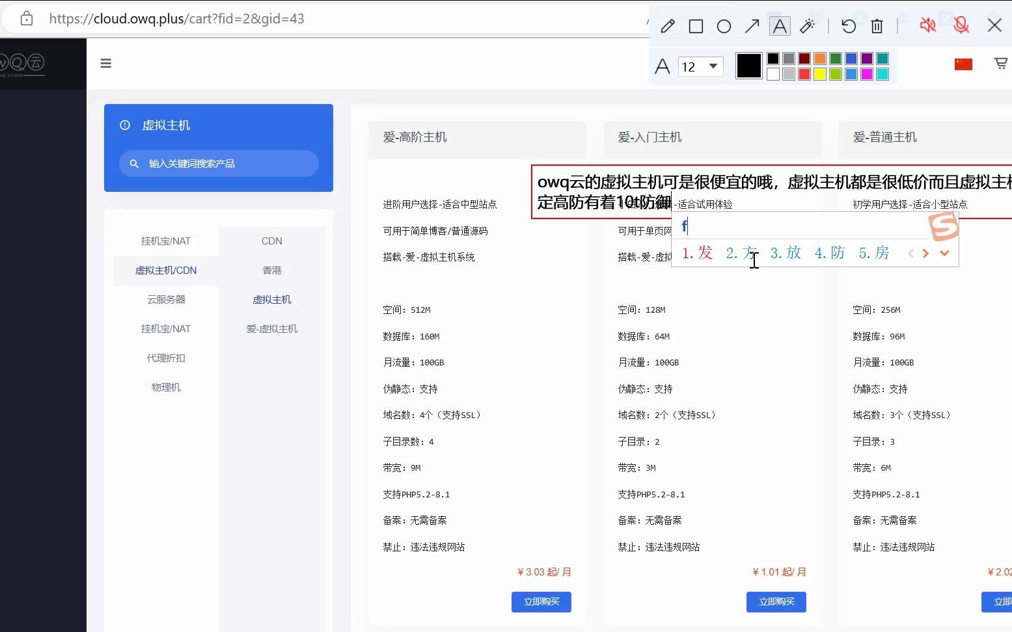Pick the yellow color swatch
The width and height of the screenshot is (1012, 632).
pos(820,74)
